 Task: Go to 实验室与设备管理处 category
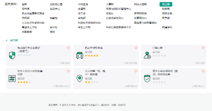point(145,23)
